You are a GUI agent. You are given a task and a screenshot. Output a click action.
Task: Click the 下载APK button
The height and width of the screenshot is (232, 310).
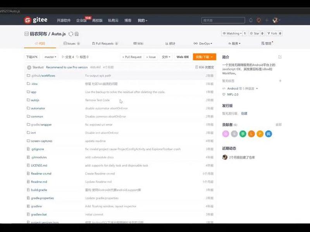point(32,57)
